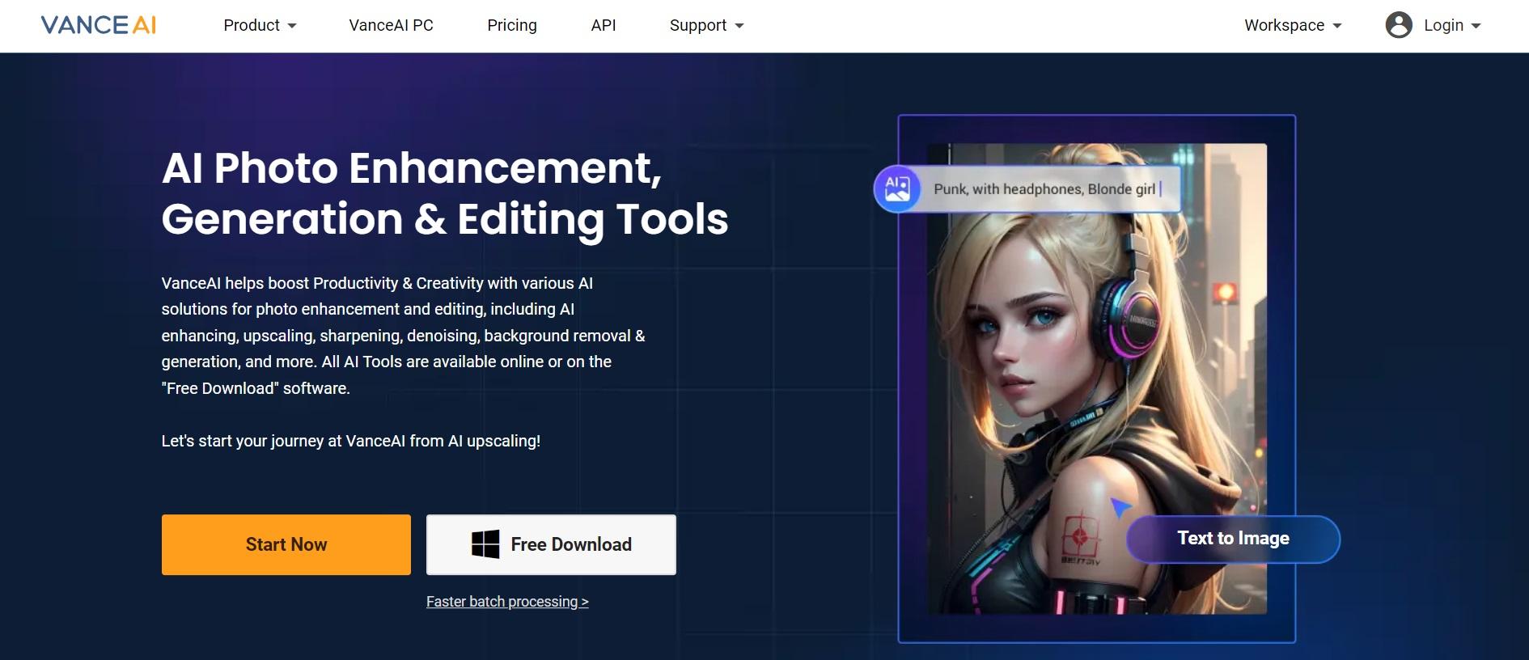Select the Support menu label

(x=698, y=25)
